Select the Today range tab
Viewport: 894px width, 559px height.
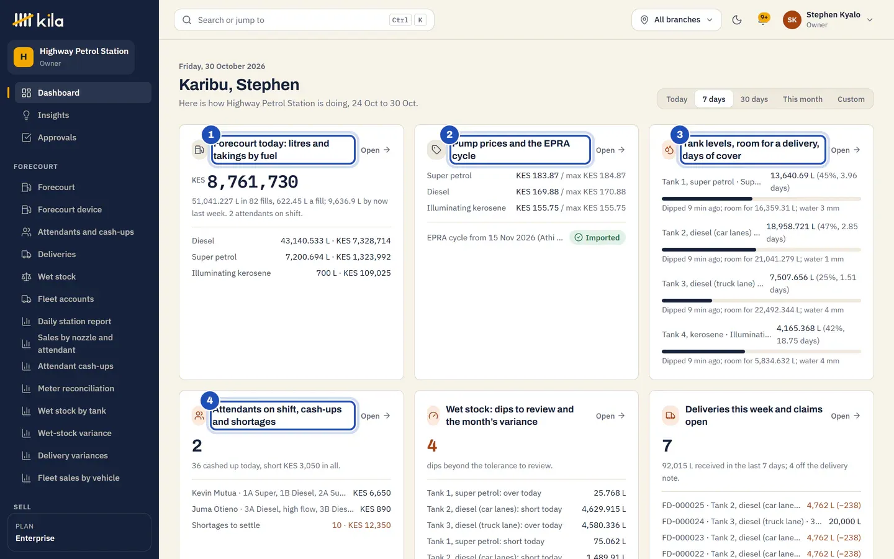pos(677,99)
